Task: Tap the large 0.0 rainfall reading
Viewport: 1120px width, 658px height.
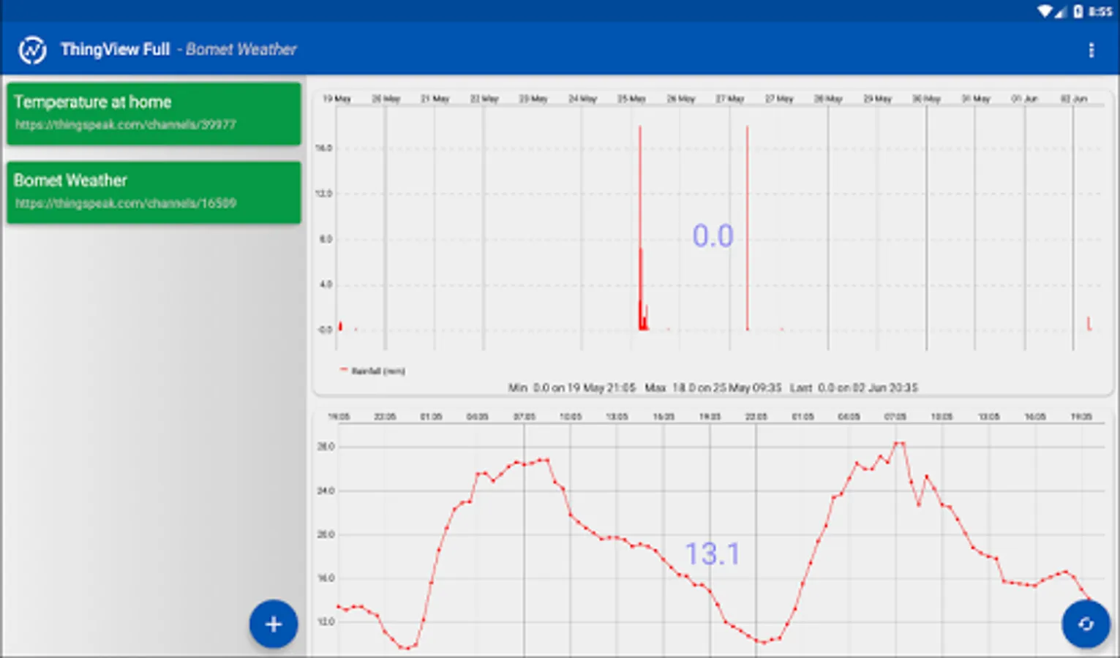Action: (x=713, y=236)
